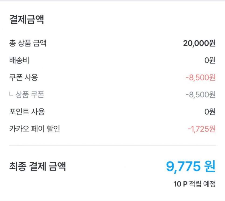Click the blue 9,775 final amount number

coord(183,167)
